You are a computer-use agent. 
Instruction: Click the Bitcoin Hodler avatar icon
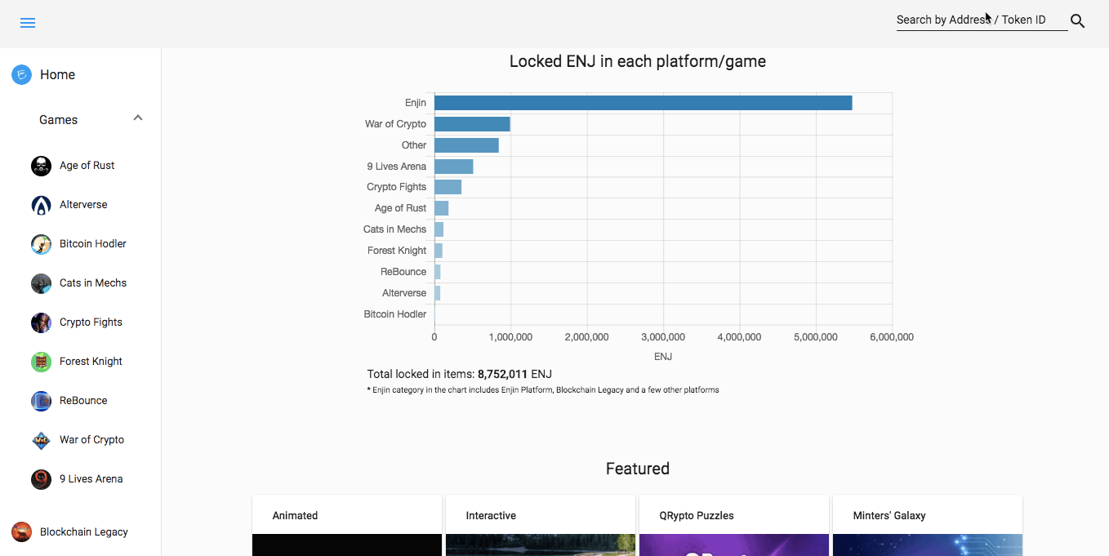(x=41, y=244)
